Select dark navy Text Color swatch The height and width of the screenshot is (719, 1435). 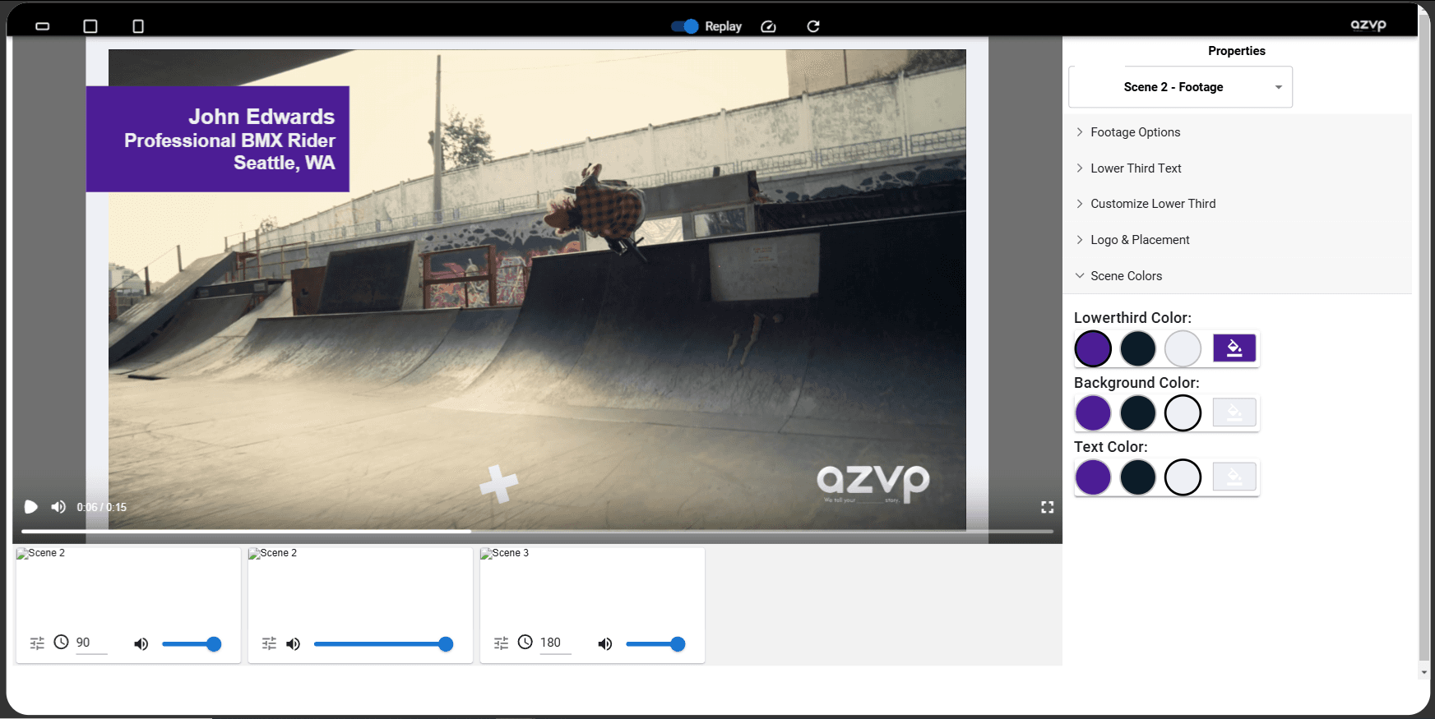click(x=1138, y=477)
